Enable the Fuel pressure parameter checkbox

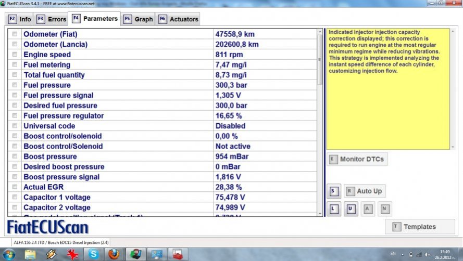pos(15,85)
